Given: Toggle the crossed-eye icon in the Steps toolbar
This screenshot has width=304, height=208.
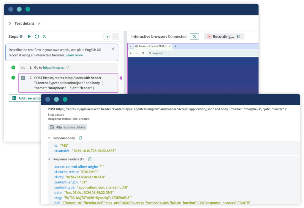Looking at the screenshot, I should coord(45,36).
